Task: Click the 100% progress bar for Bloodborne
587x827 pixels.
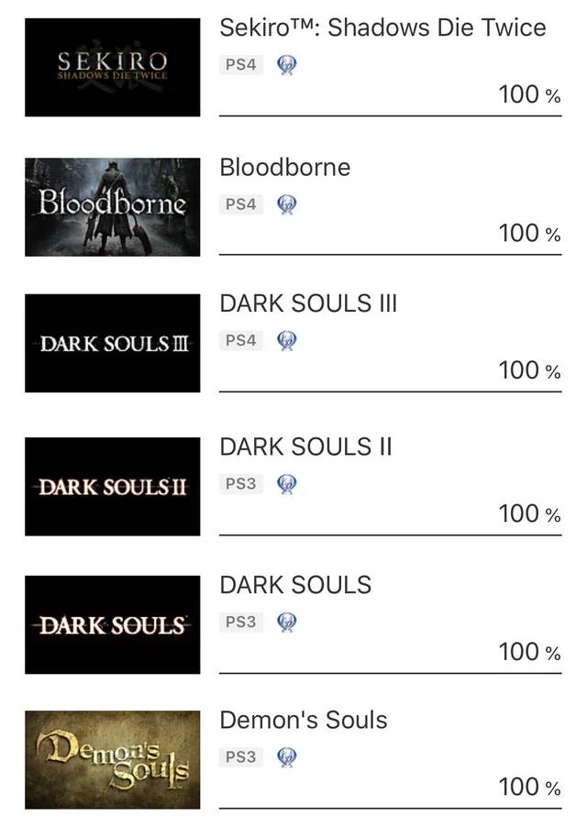Action: pyautogui.click(x=390, y=254)
